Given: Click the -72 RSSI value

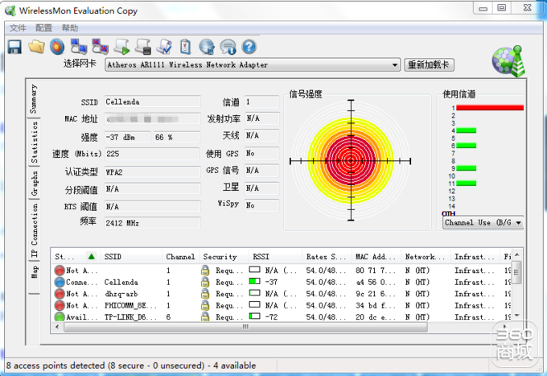Looking at the screenshot, I should [271, 317].
